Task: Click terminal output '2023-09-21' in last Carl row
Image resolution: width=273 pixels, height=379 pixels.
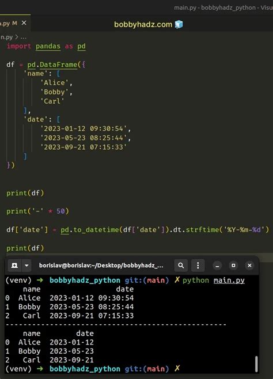Action: 71,360
